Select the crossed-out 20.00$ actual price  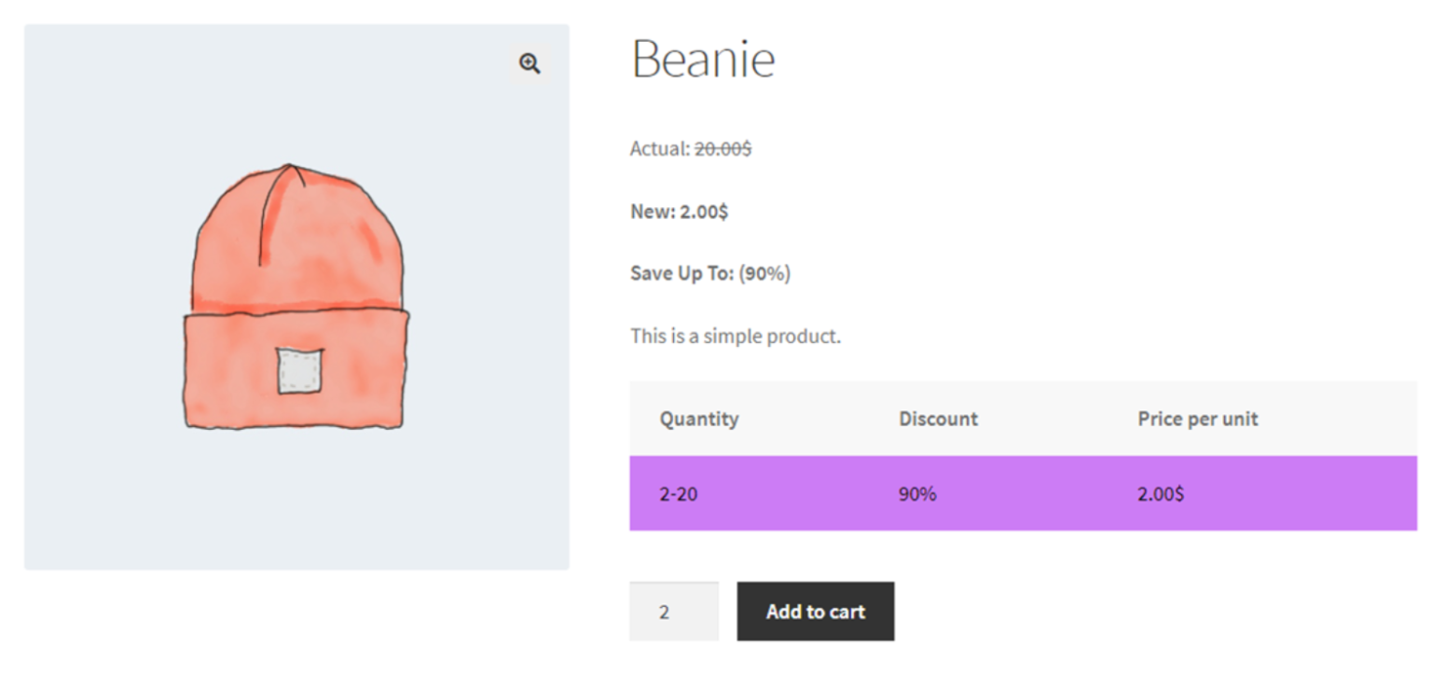pyautogui.click(x=723, y=147)
